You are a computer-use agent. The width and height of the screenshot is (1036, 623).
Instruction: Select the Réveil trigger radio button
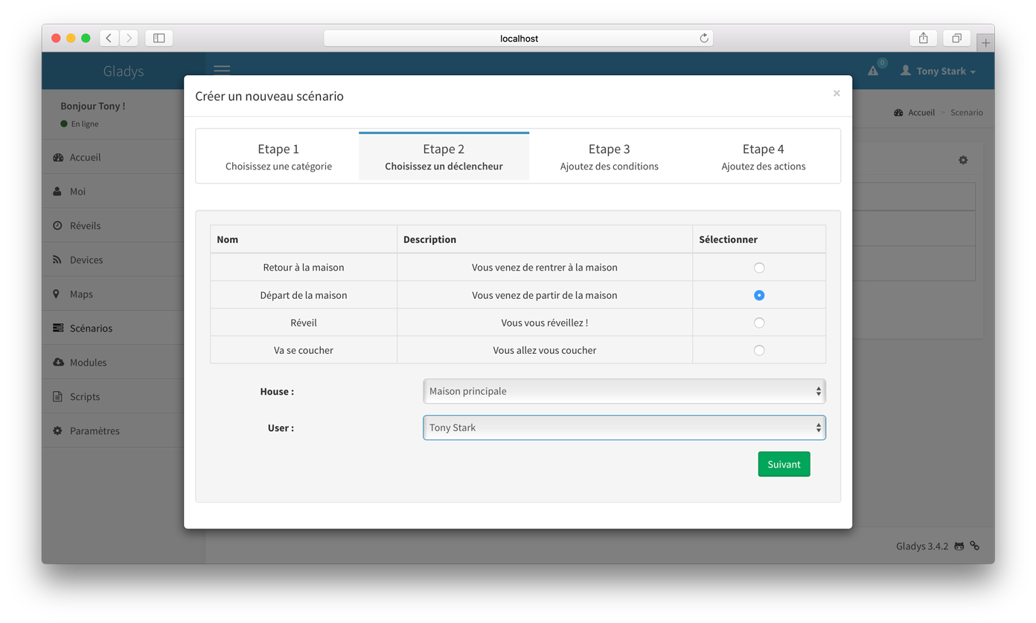click(759, 323)
